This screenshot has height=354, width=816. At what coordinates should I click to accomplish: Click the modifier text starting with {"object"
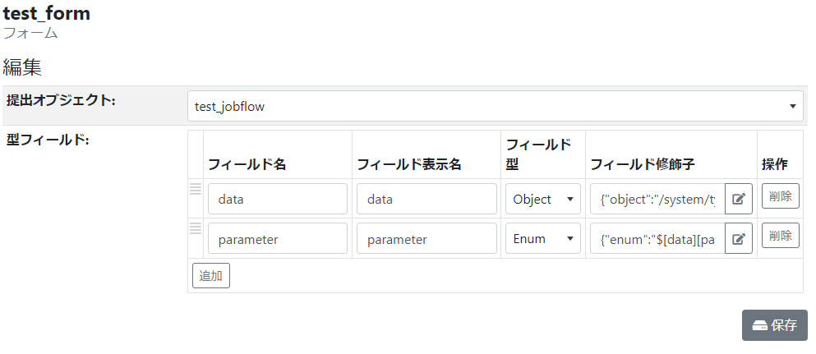tap(657, 199)
